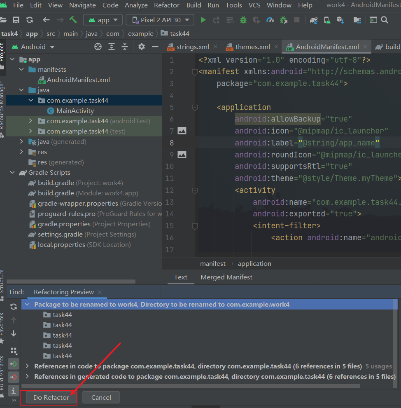Viewport: 401px width, 408px height.
Task: Toggle the info preview button in Find panel
Action: coord(14,390)
